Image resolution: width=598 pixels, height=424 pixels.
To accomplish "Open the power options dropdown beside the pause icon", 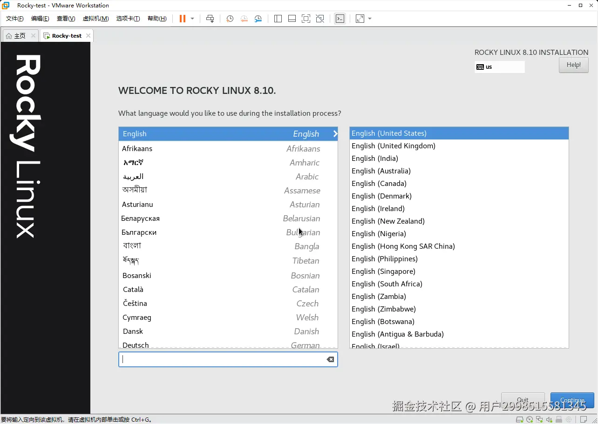I will [192, 19].
